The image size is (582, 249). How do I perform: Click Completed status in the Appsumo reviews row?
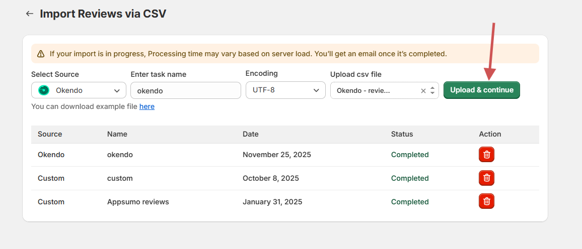pyautogui.click(x=410, y=202)
